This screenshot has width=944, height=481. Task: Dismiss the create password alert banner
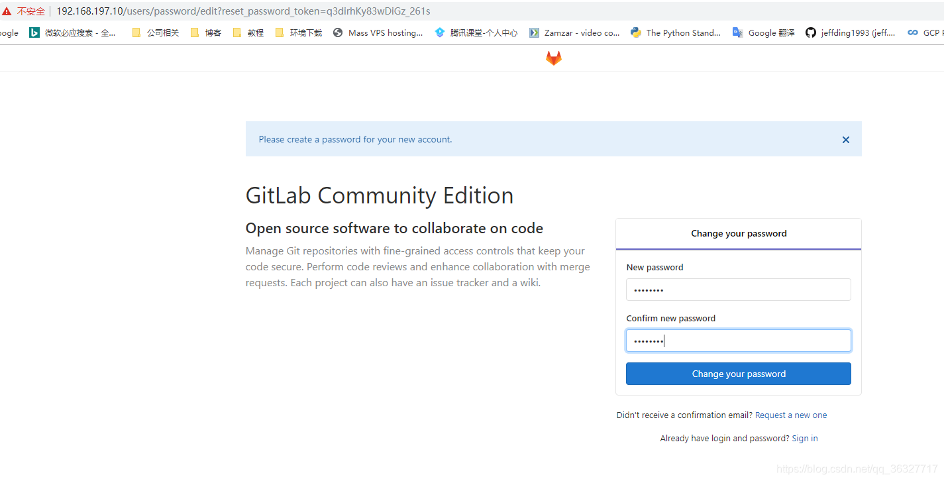(x=845, y=140)
